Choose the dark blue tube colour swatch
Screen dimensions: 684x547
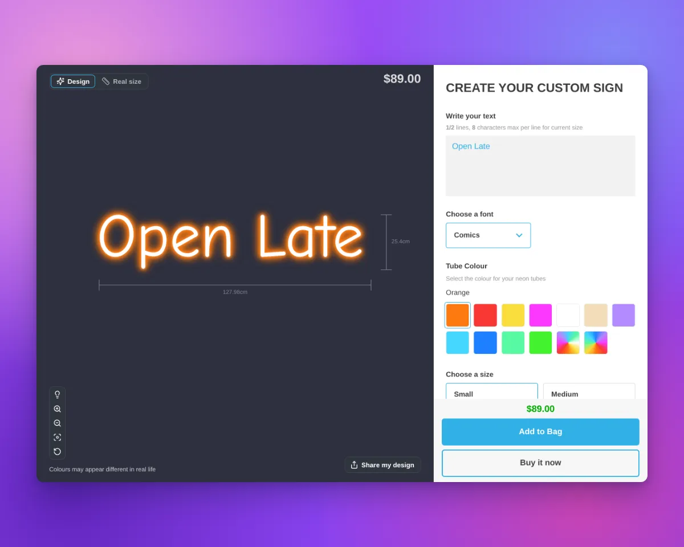(x=485, y=342)
